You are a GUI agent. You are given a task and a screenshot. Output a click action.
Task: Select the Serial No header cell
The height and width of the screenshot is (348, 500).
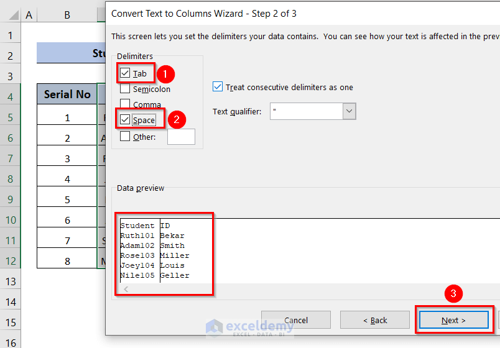pyautogui.click(x=67, y=94)
